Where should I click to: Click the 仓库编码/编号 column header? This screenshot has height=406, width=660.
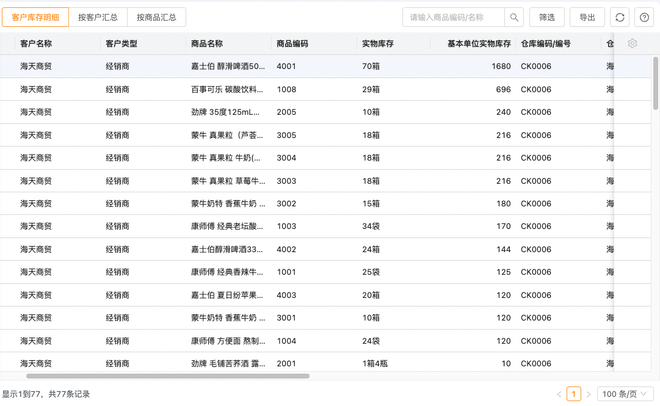pyautogui.click(x=545, y=43)
